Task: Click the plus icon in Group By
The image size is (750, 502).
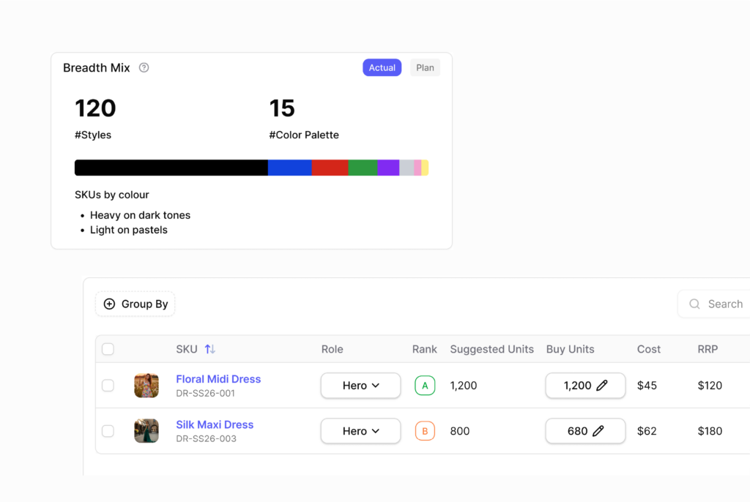Action: coord(109,304)
